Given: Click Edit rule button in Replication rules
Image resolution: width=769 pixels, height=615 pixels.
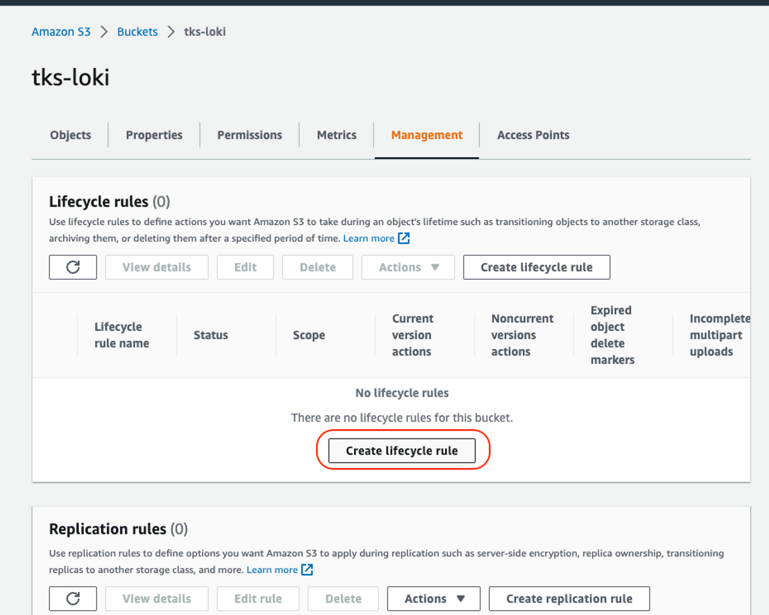Looking at the screenshot, I should (258, 599).
